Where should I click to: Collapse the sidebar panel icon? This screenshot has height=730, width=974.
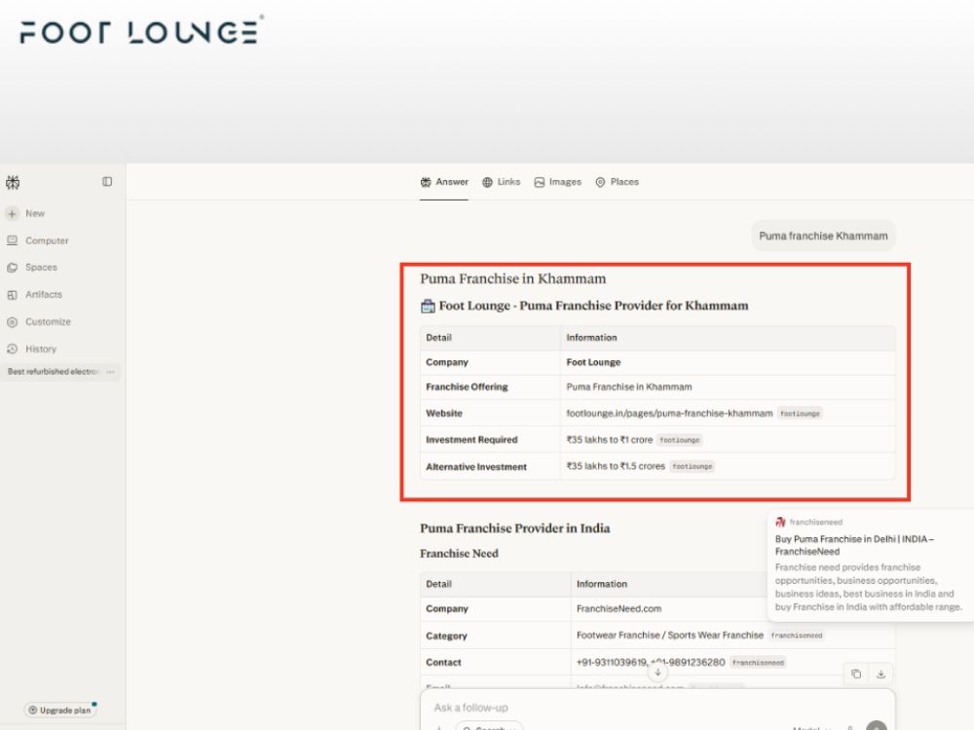click(x=107, y=182)
